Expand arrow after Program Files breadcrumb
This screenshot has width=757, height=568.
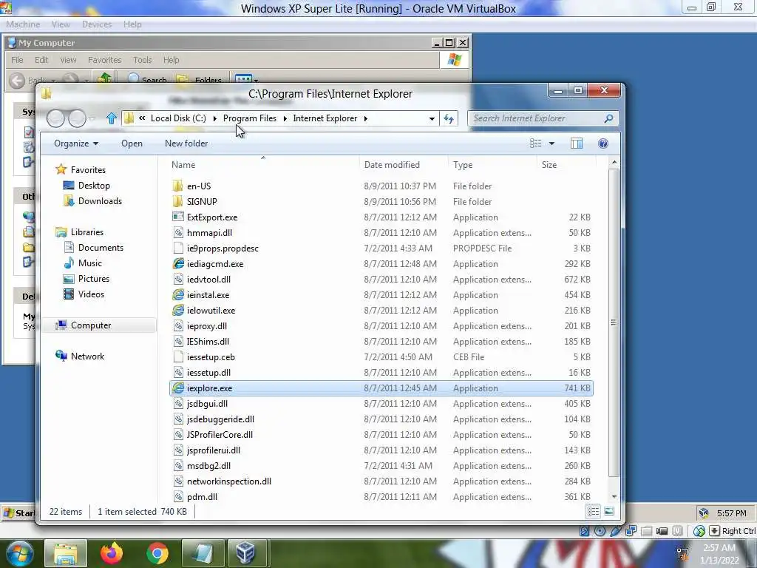click(285, 118)
